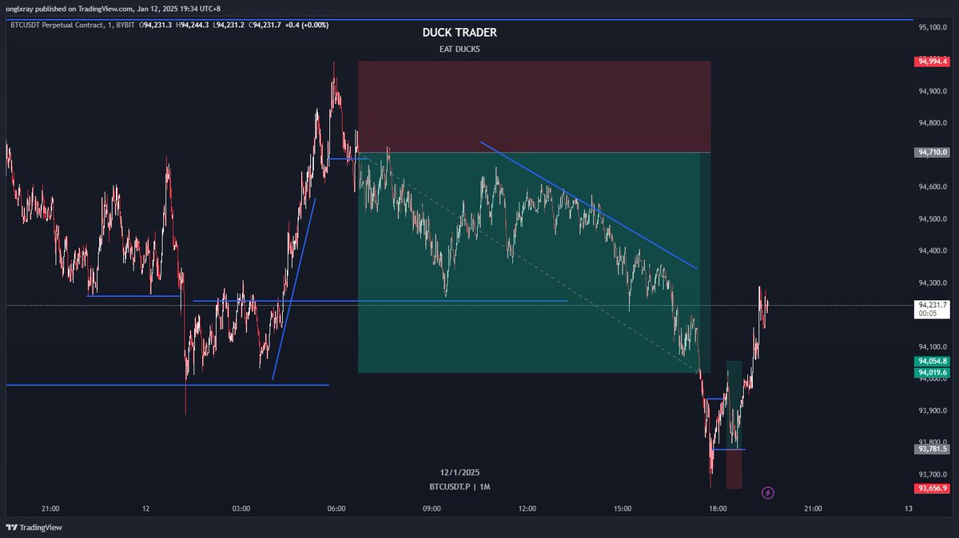Click the 95,100.0 price axis value

point(933,27)
